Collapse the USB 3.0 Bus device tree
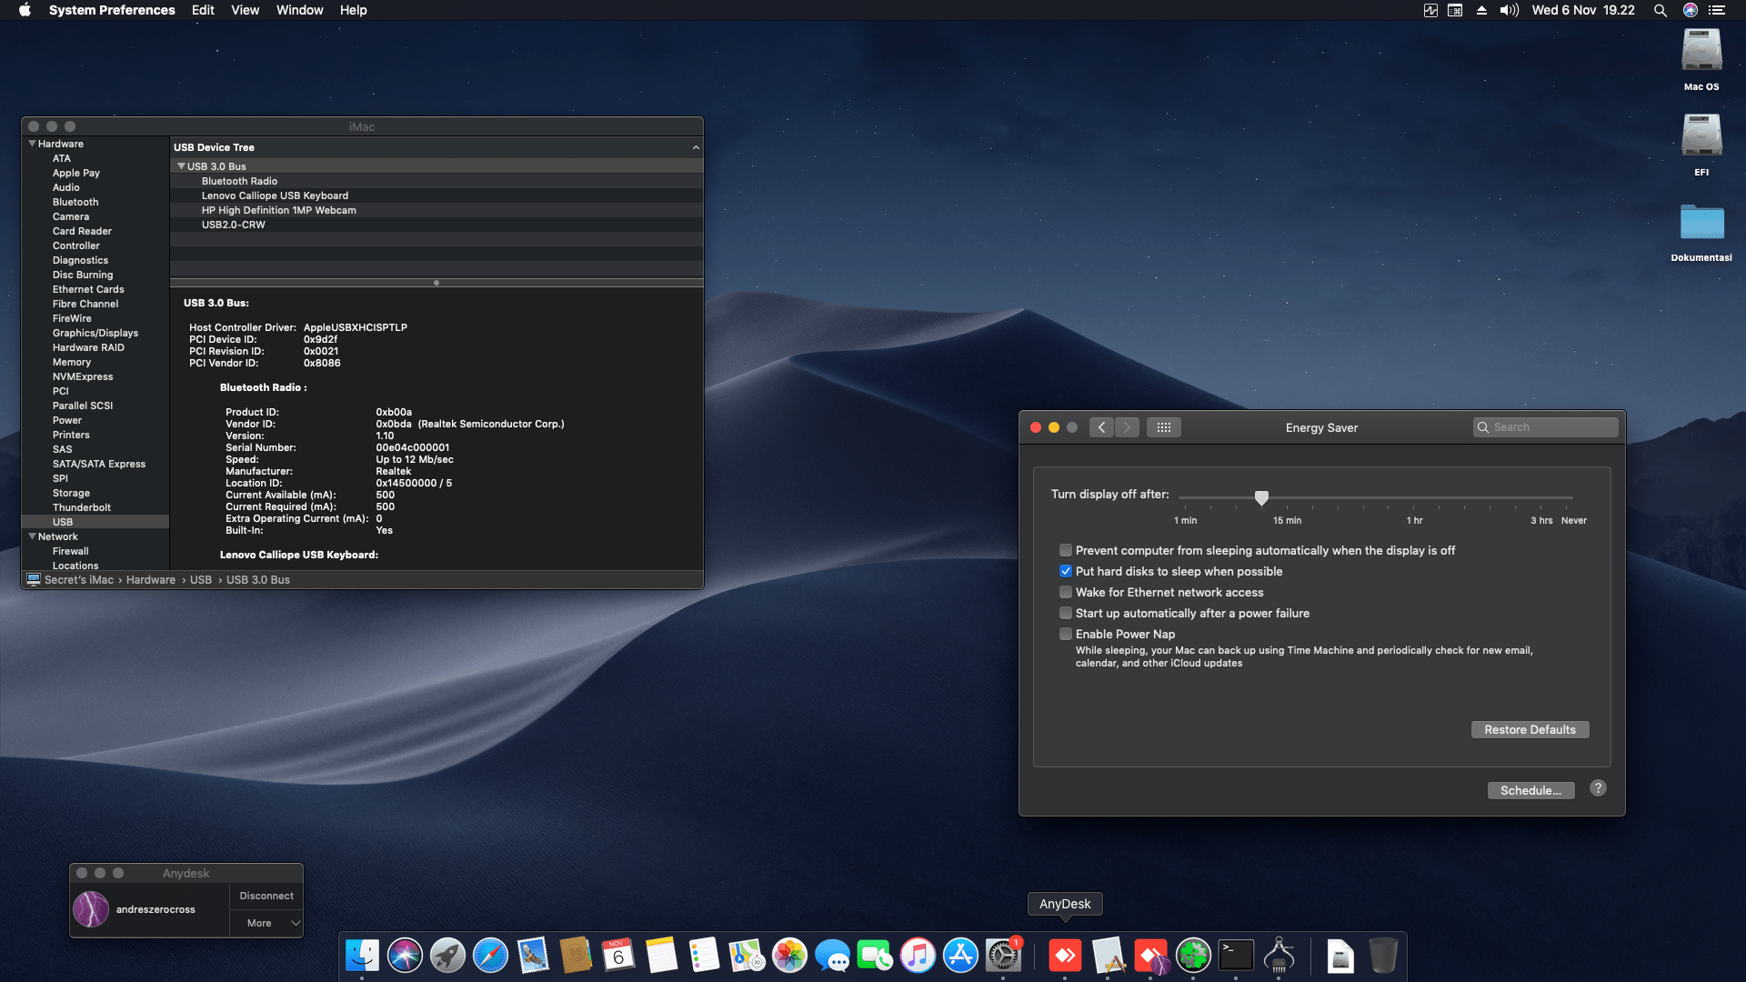The width and height of the screenshot is (1746, 982). coord(181,165)
